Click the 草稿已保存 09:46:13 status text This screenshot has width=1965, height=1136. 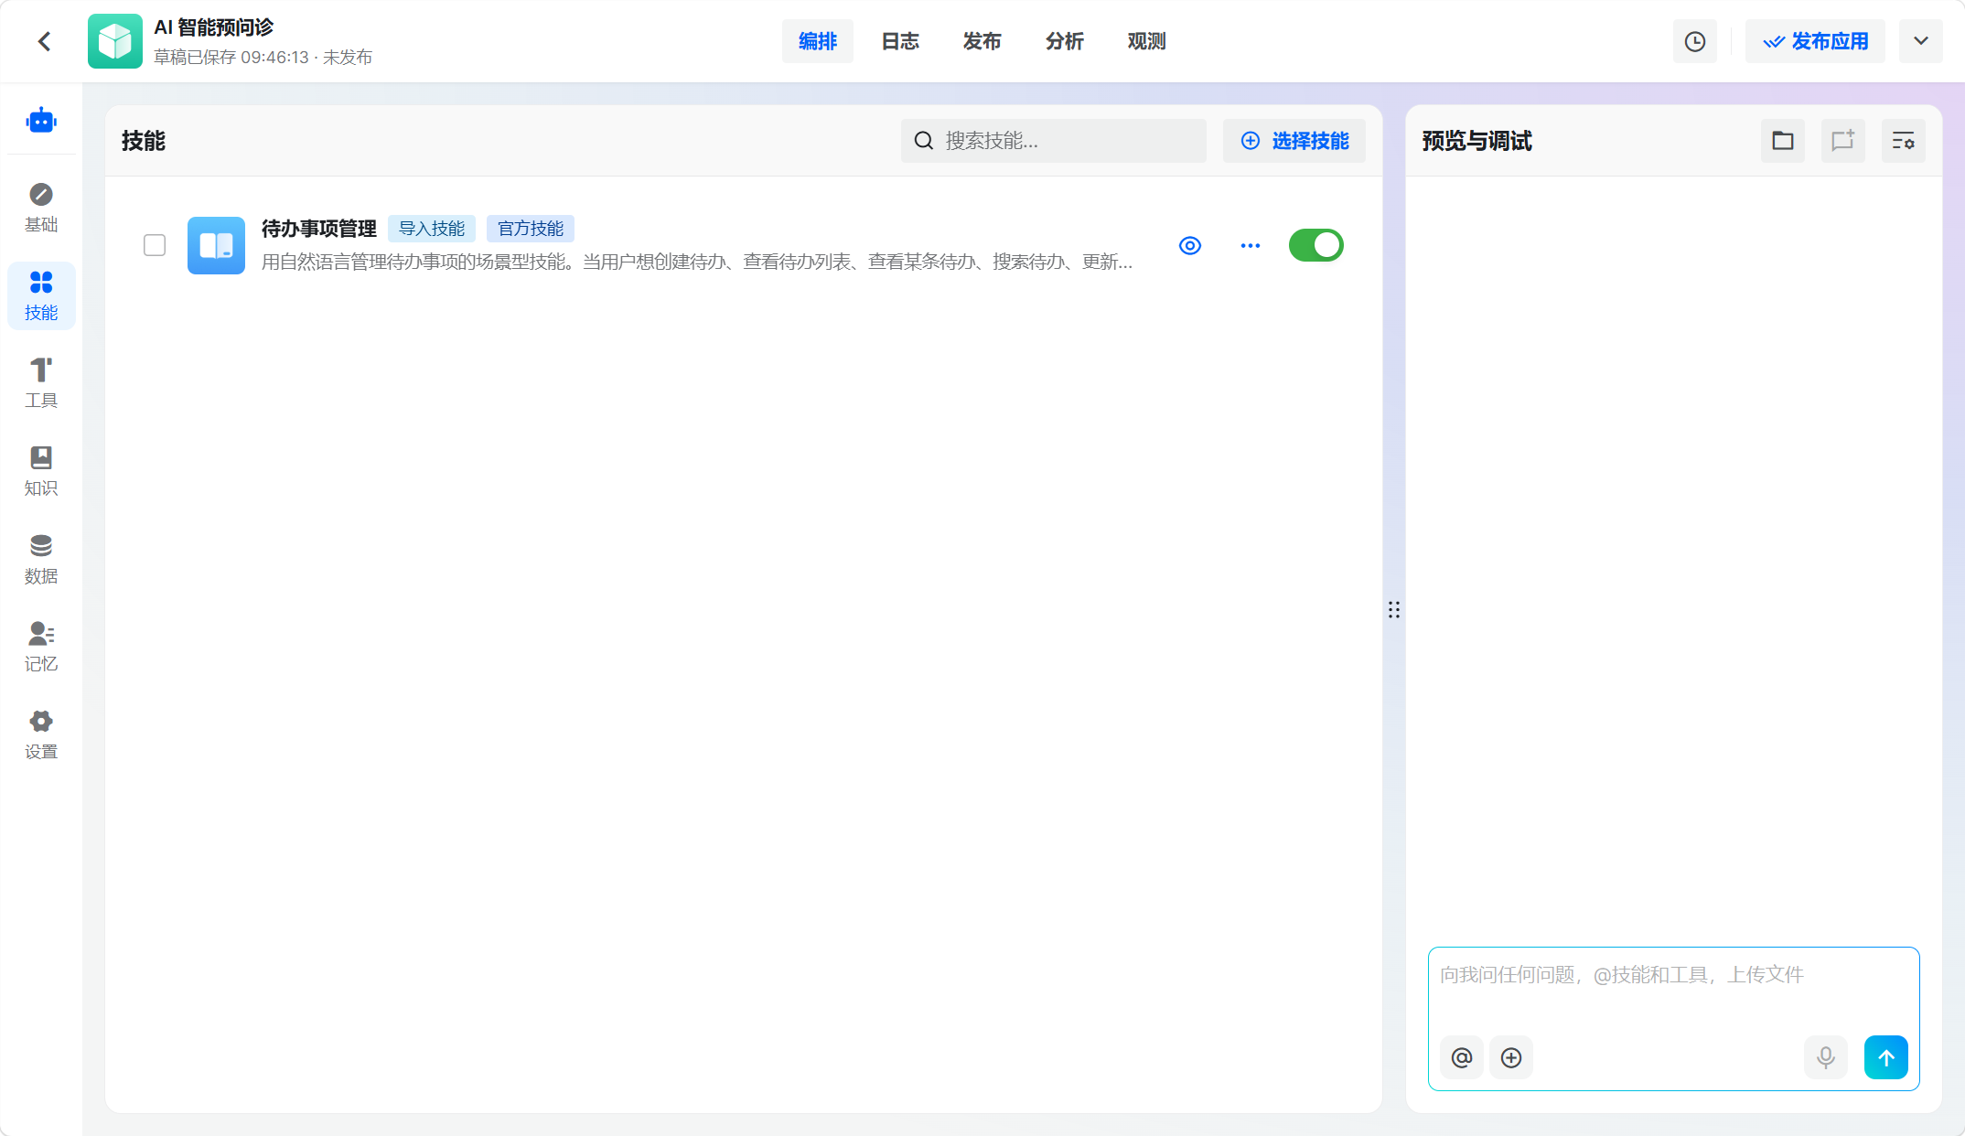click(231, 58)
